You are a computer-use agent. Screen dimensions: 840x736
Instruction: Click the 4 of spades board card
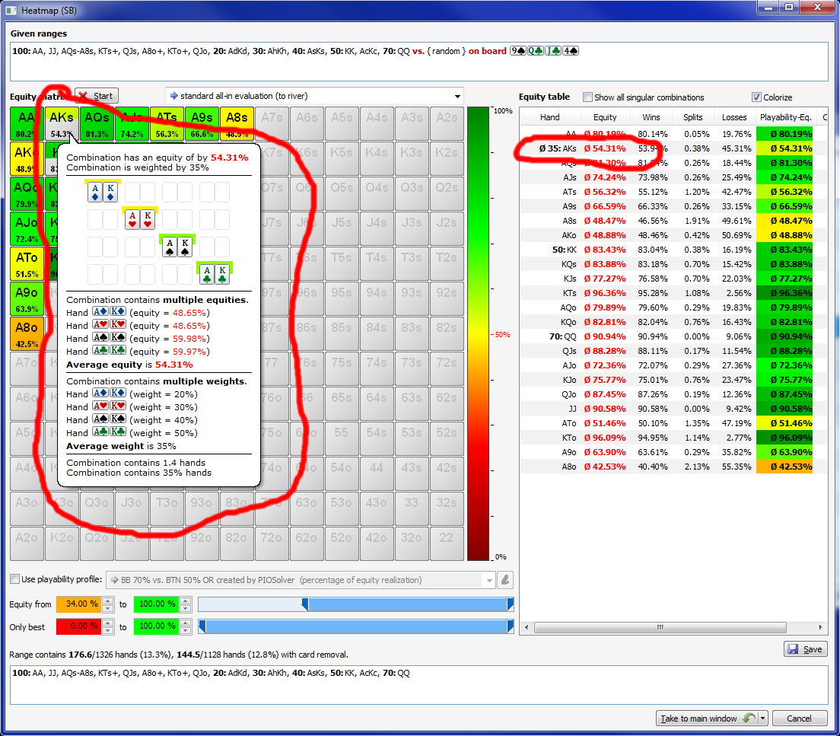pyautogui.click(x=570, y=51)
